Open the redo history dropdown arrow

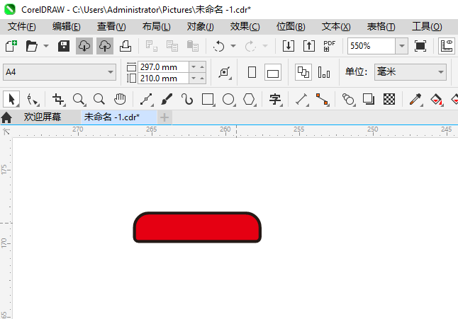click(x=265, y=46)
